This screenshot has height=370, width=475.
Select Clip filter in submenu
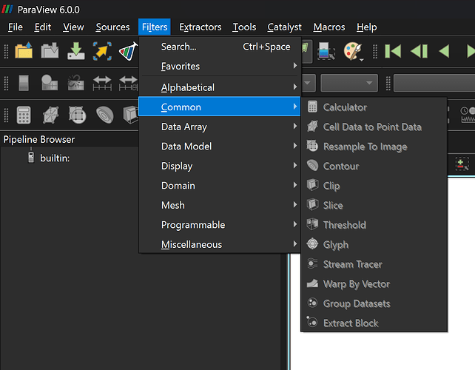coord(374,186)
